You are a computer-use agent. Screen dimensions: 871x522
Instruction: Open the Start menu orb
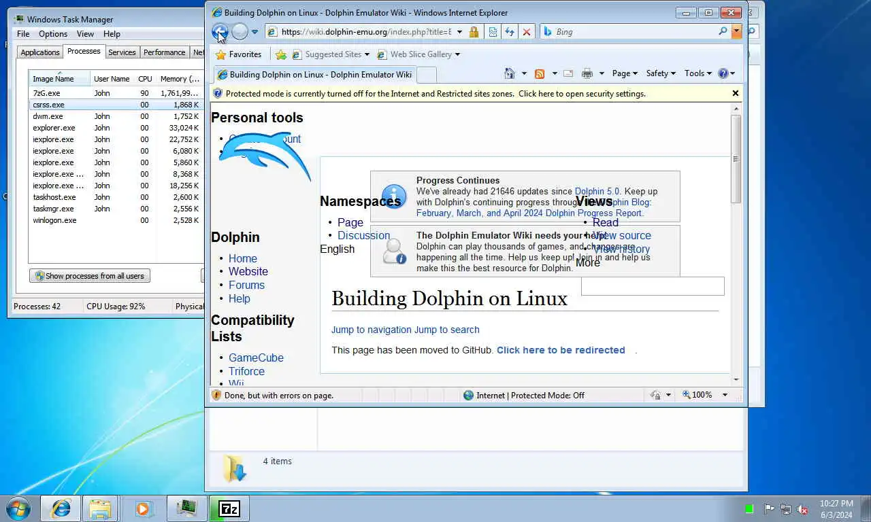click(18, 508)
